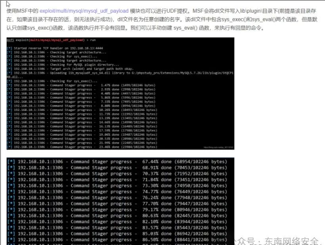Screen dimensions: 325x245
Task: Click the '13.19% done (13491/102246 bytes)' line
Action: click(82, 118)
